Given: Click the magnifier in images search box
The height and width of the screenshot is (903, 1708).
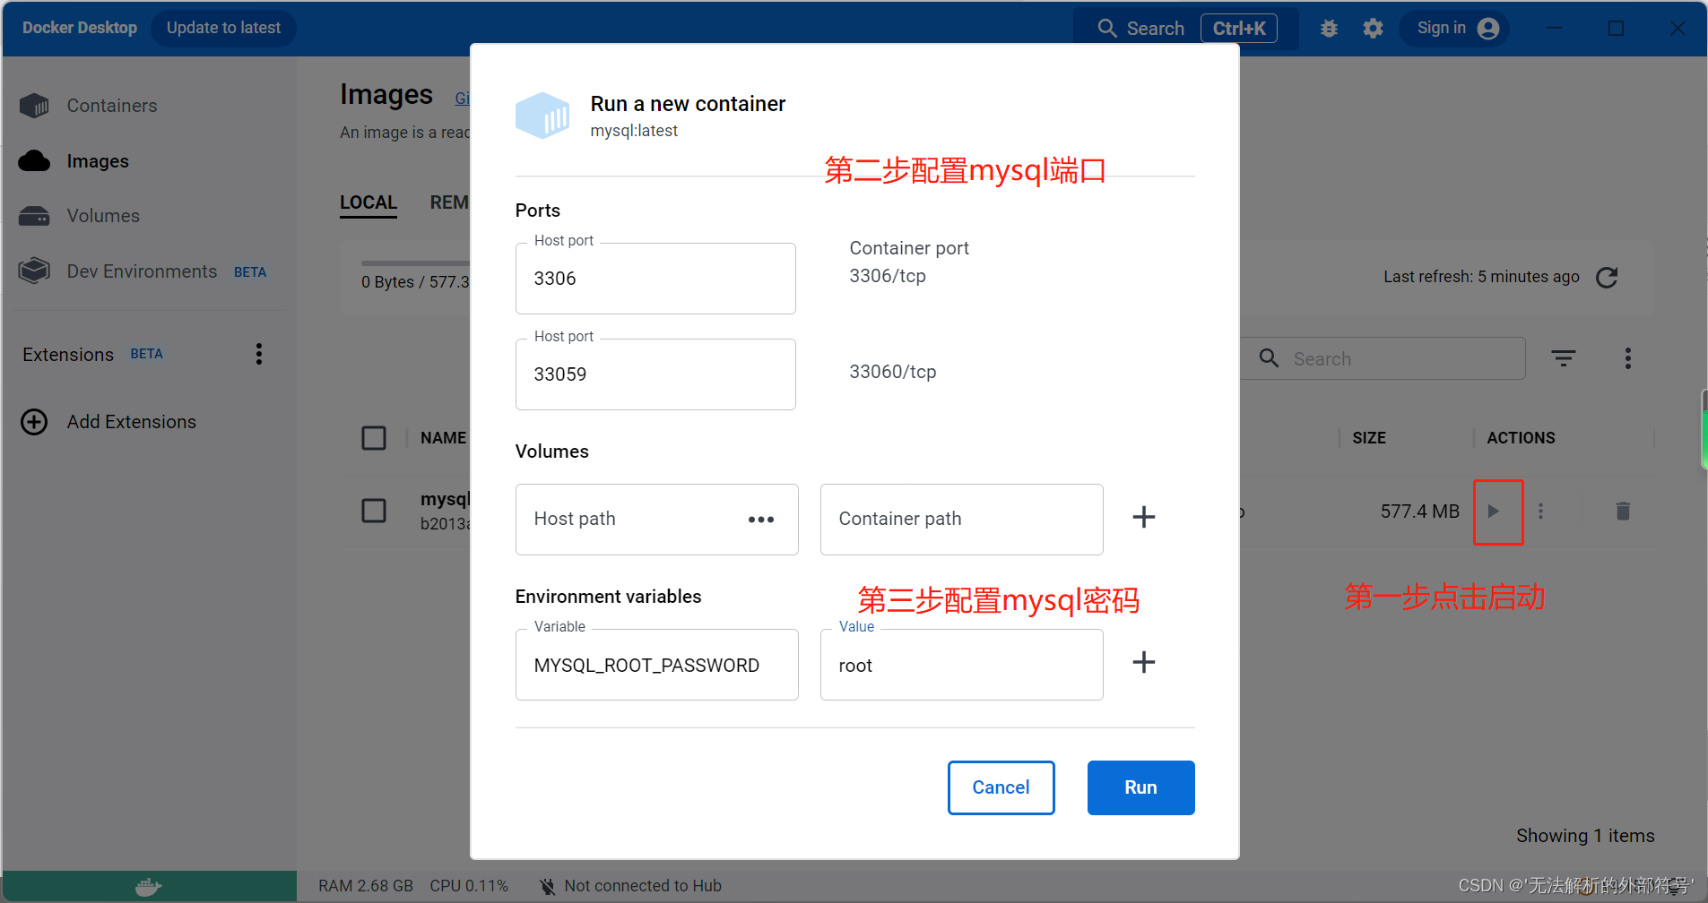Looking at the screenshot, I should pos(1269,358).
